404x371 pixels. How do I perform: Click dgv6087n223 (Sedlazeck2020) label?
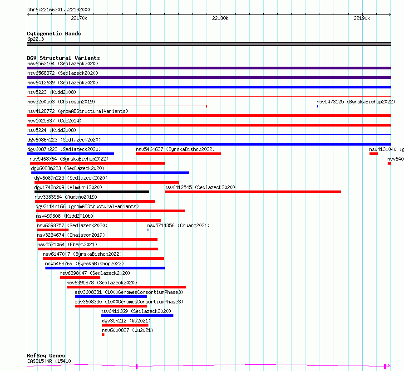click(x=64, y=149)
